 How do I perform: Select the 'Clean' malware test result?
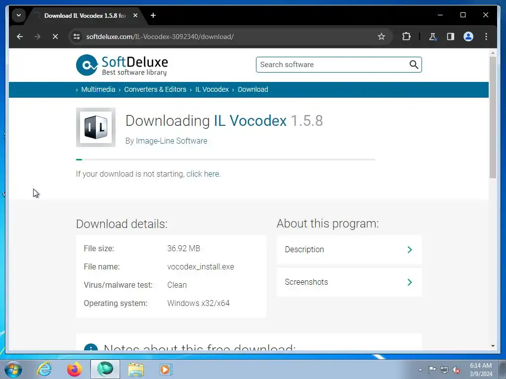tap(177, 285)
